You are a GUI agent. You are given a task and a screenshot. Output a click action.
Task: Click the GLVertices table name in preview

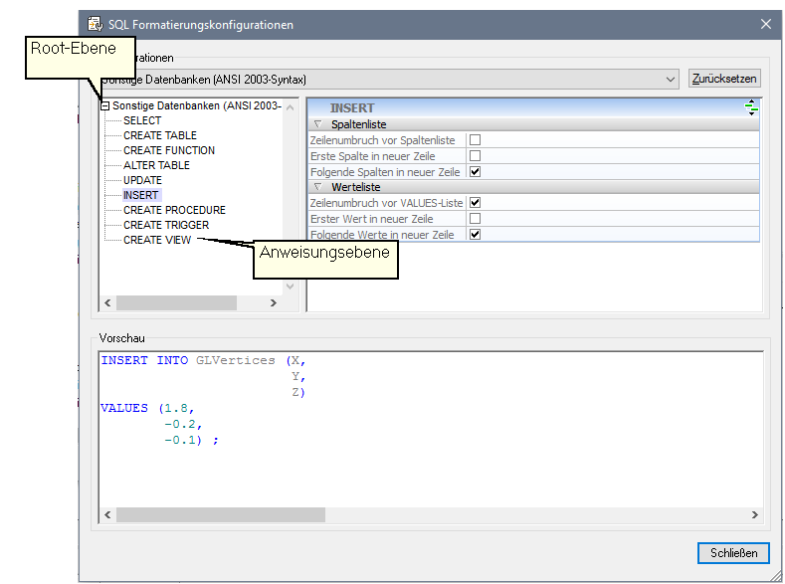pyautogui.click(x=235, y=360)
